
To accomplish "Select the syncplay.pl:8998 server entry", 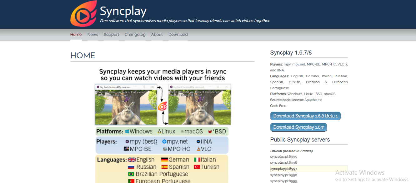I will click(x=283, y=175).
